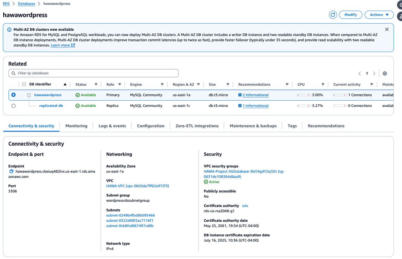402x259 pixels.
Task: Open the Actions dropdown menu
Action: pyautogui.click(x=379, y=15)
